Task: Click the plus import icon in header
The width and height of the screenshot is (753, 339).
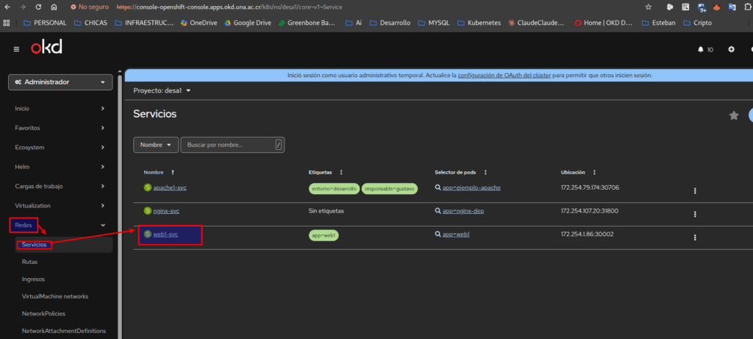Action: tap(731, 49)
